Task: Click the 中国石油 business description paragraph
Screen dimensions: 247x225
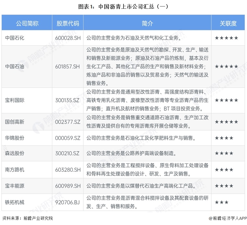Action: coord(147,67)
